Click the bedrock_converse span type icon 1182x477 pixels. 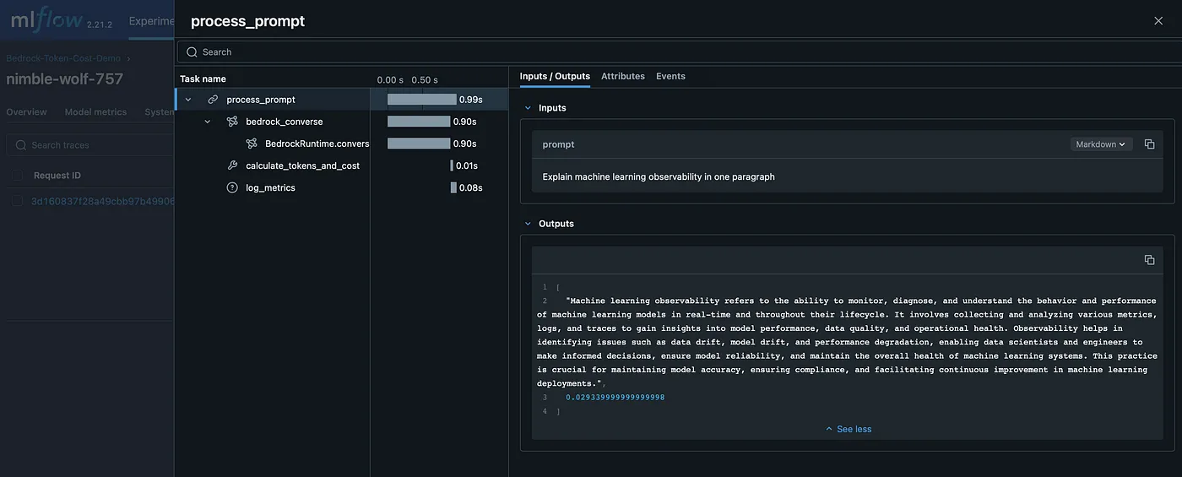tap(232, 122)
